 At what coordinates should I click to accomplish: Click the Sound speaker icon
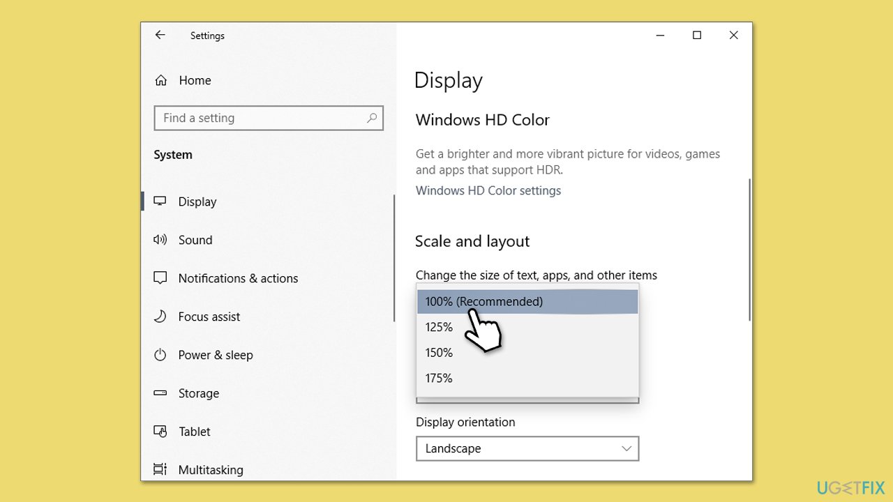(160, 240)
